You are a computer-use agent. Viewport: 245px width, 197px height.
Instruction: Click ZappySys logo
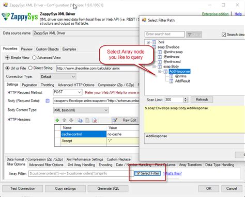[x=20, y=17]
